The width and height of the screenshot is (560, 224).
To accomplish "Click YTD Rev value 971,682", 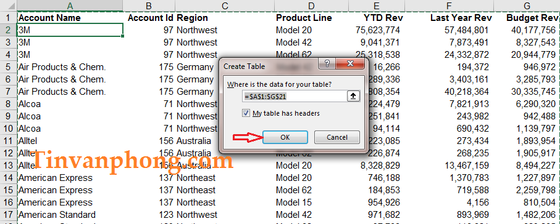I will pos(384,215).
